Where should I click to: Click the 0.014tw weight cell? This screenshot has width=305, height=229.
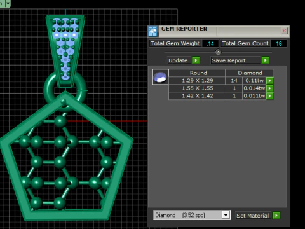point(254,88)
